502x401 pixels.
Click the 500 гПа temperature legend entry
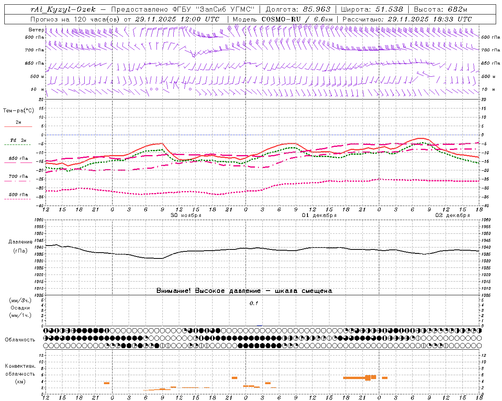[x=18, y=195]
